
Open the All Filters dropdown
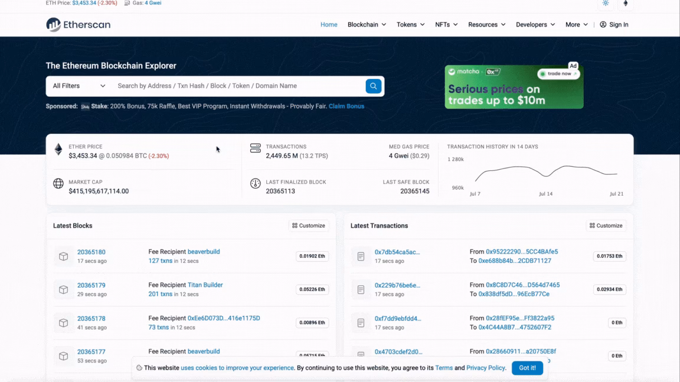coord(79,85)
